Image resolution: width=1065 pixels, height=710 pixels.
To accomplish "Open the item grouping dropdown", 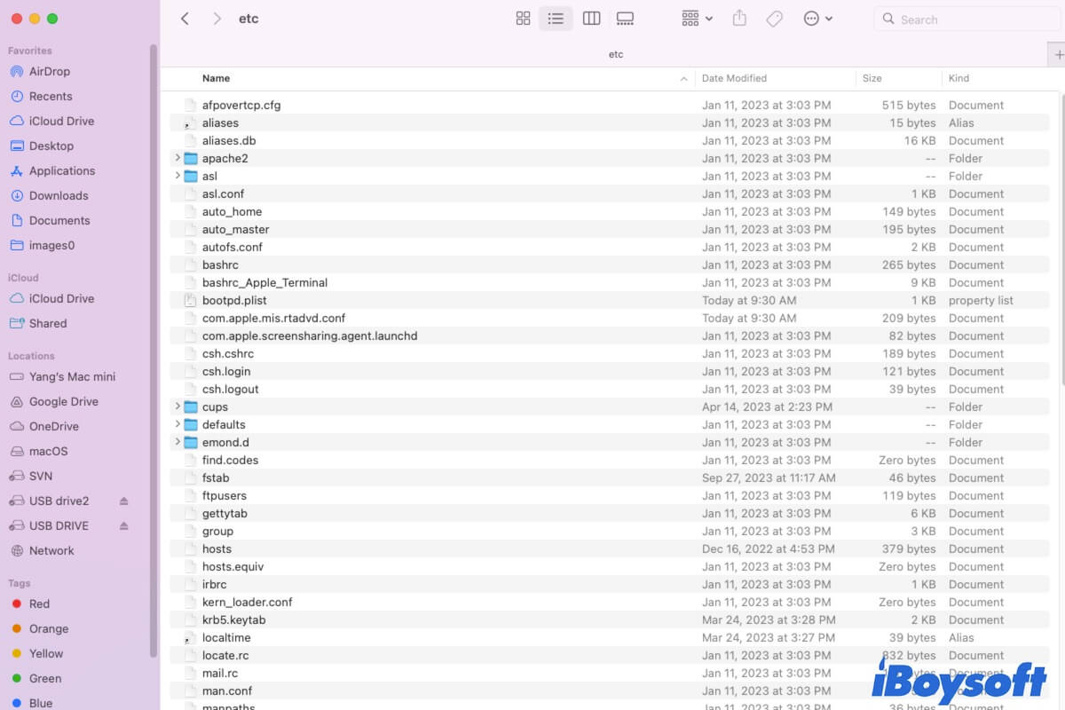I will click(696, 18).
